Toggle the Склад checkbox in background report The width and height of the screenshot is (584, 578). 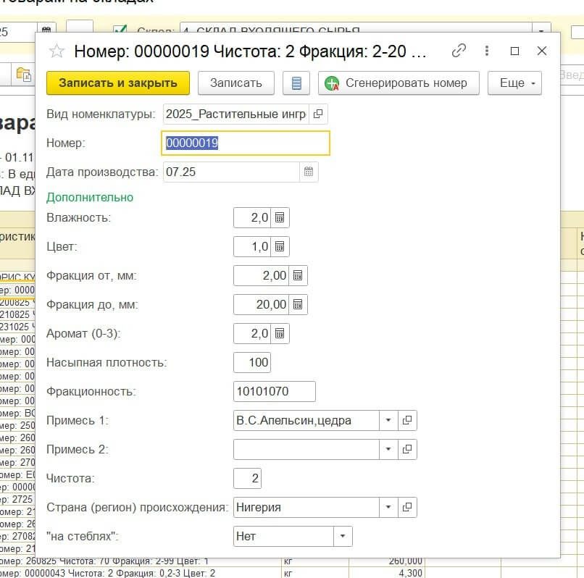(x=121, y=31)
